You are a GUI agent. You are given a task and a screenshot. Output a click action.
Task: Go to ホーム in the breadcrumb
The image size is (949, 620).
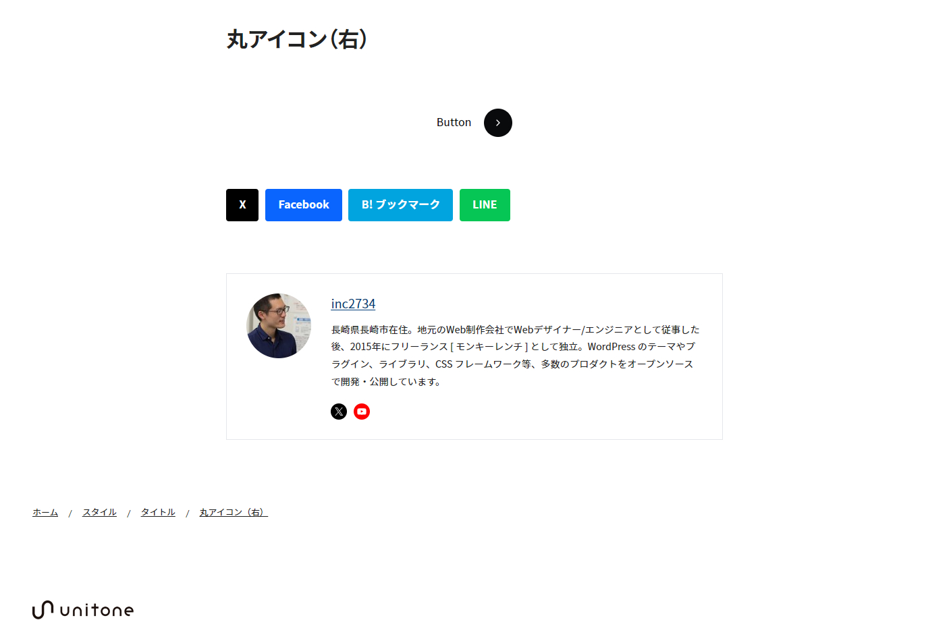[x=45, y=513]
